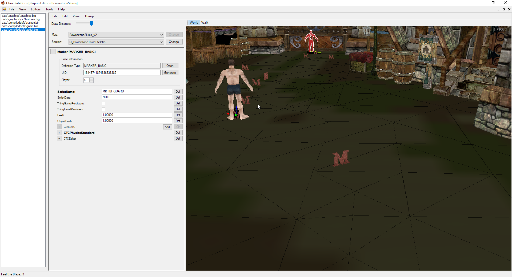The width and height of the screenshot is (512, 277).
Task: Open the main File menu
Action: (12, 9)
